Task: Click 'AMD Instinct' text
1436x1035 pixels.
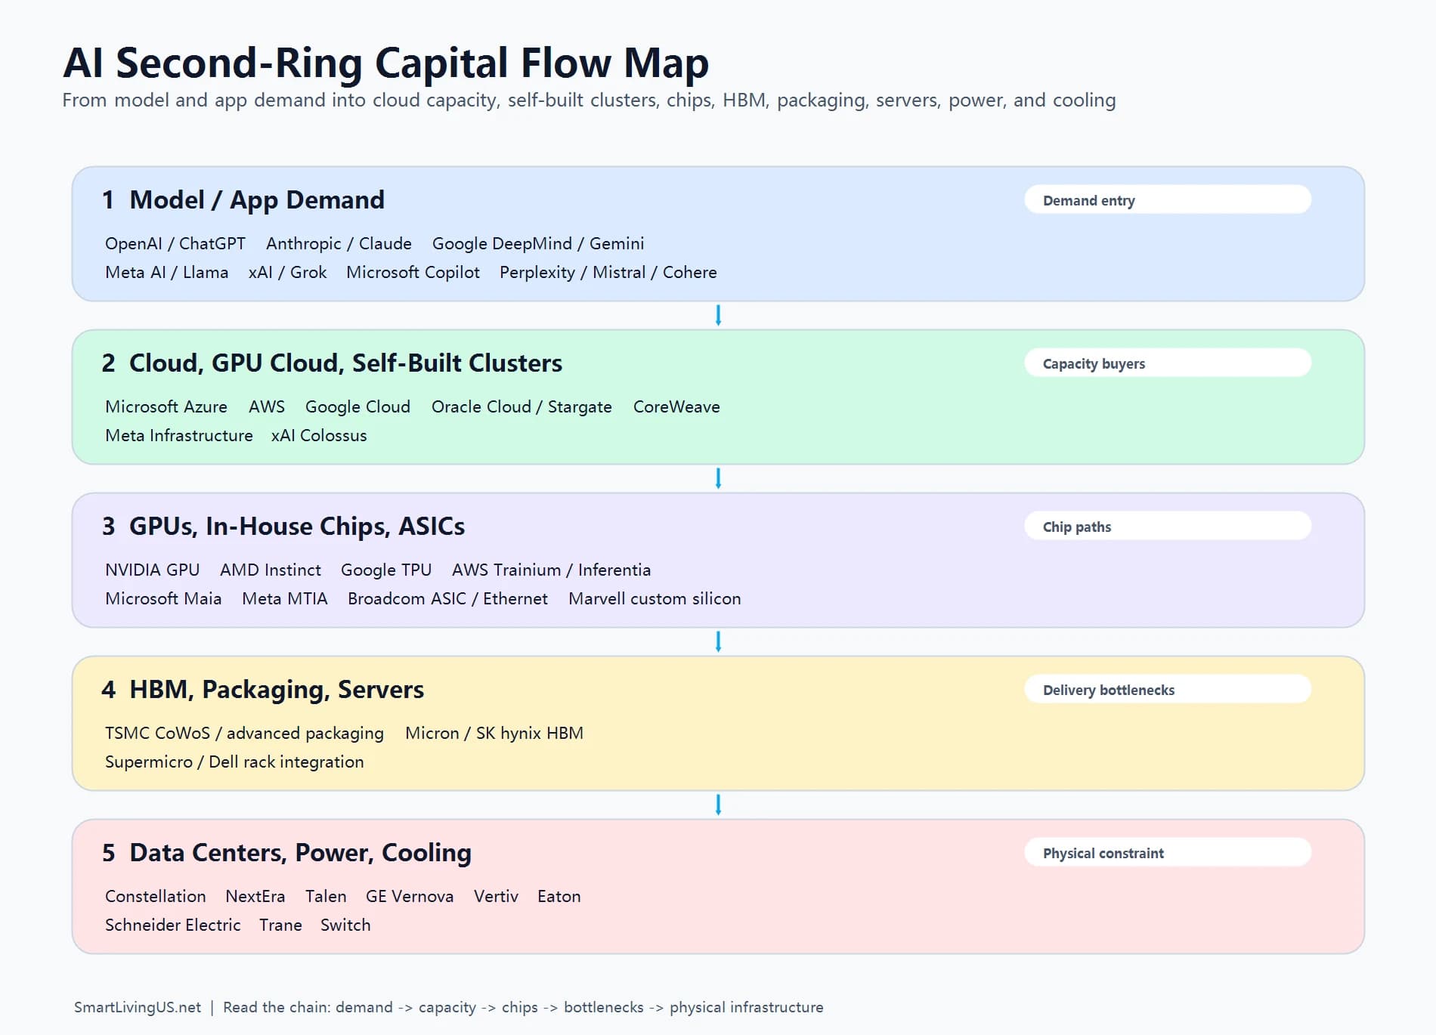Action: (x=270, y=570)
